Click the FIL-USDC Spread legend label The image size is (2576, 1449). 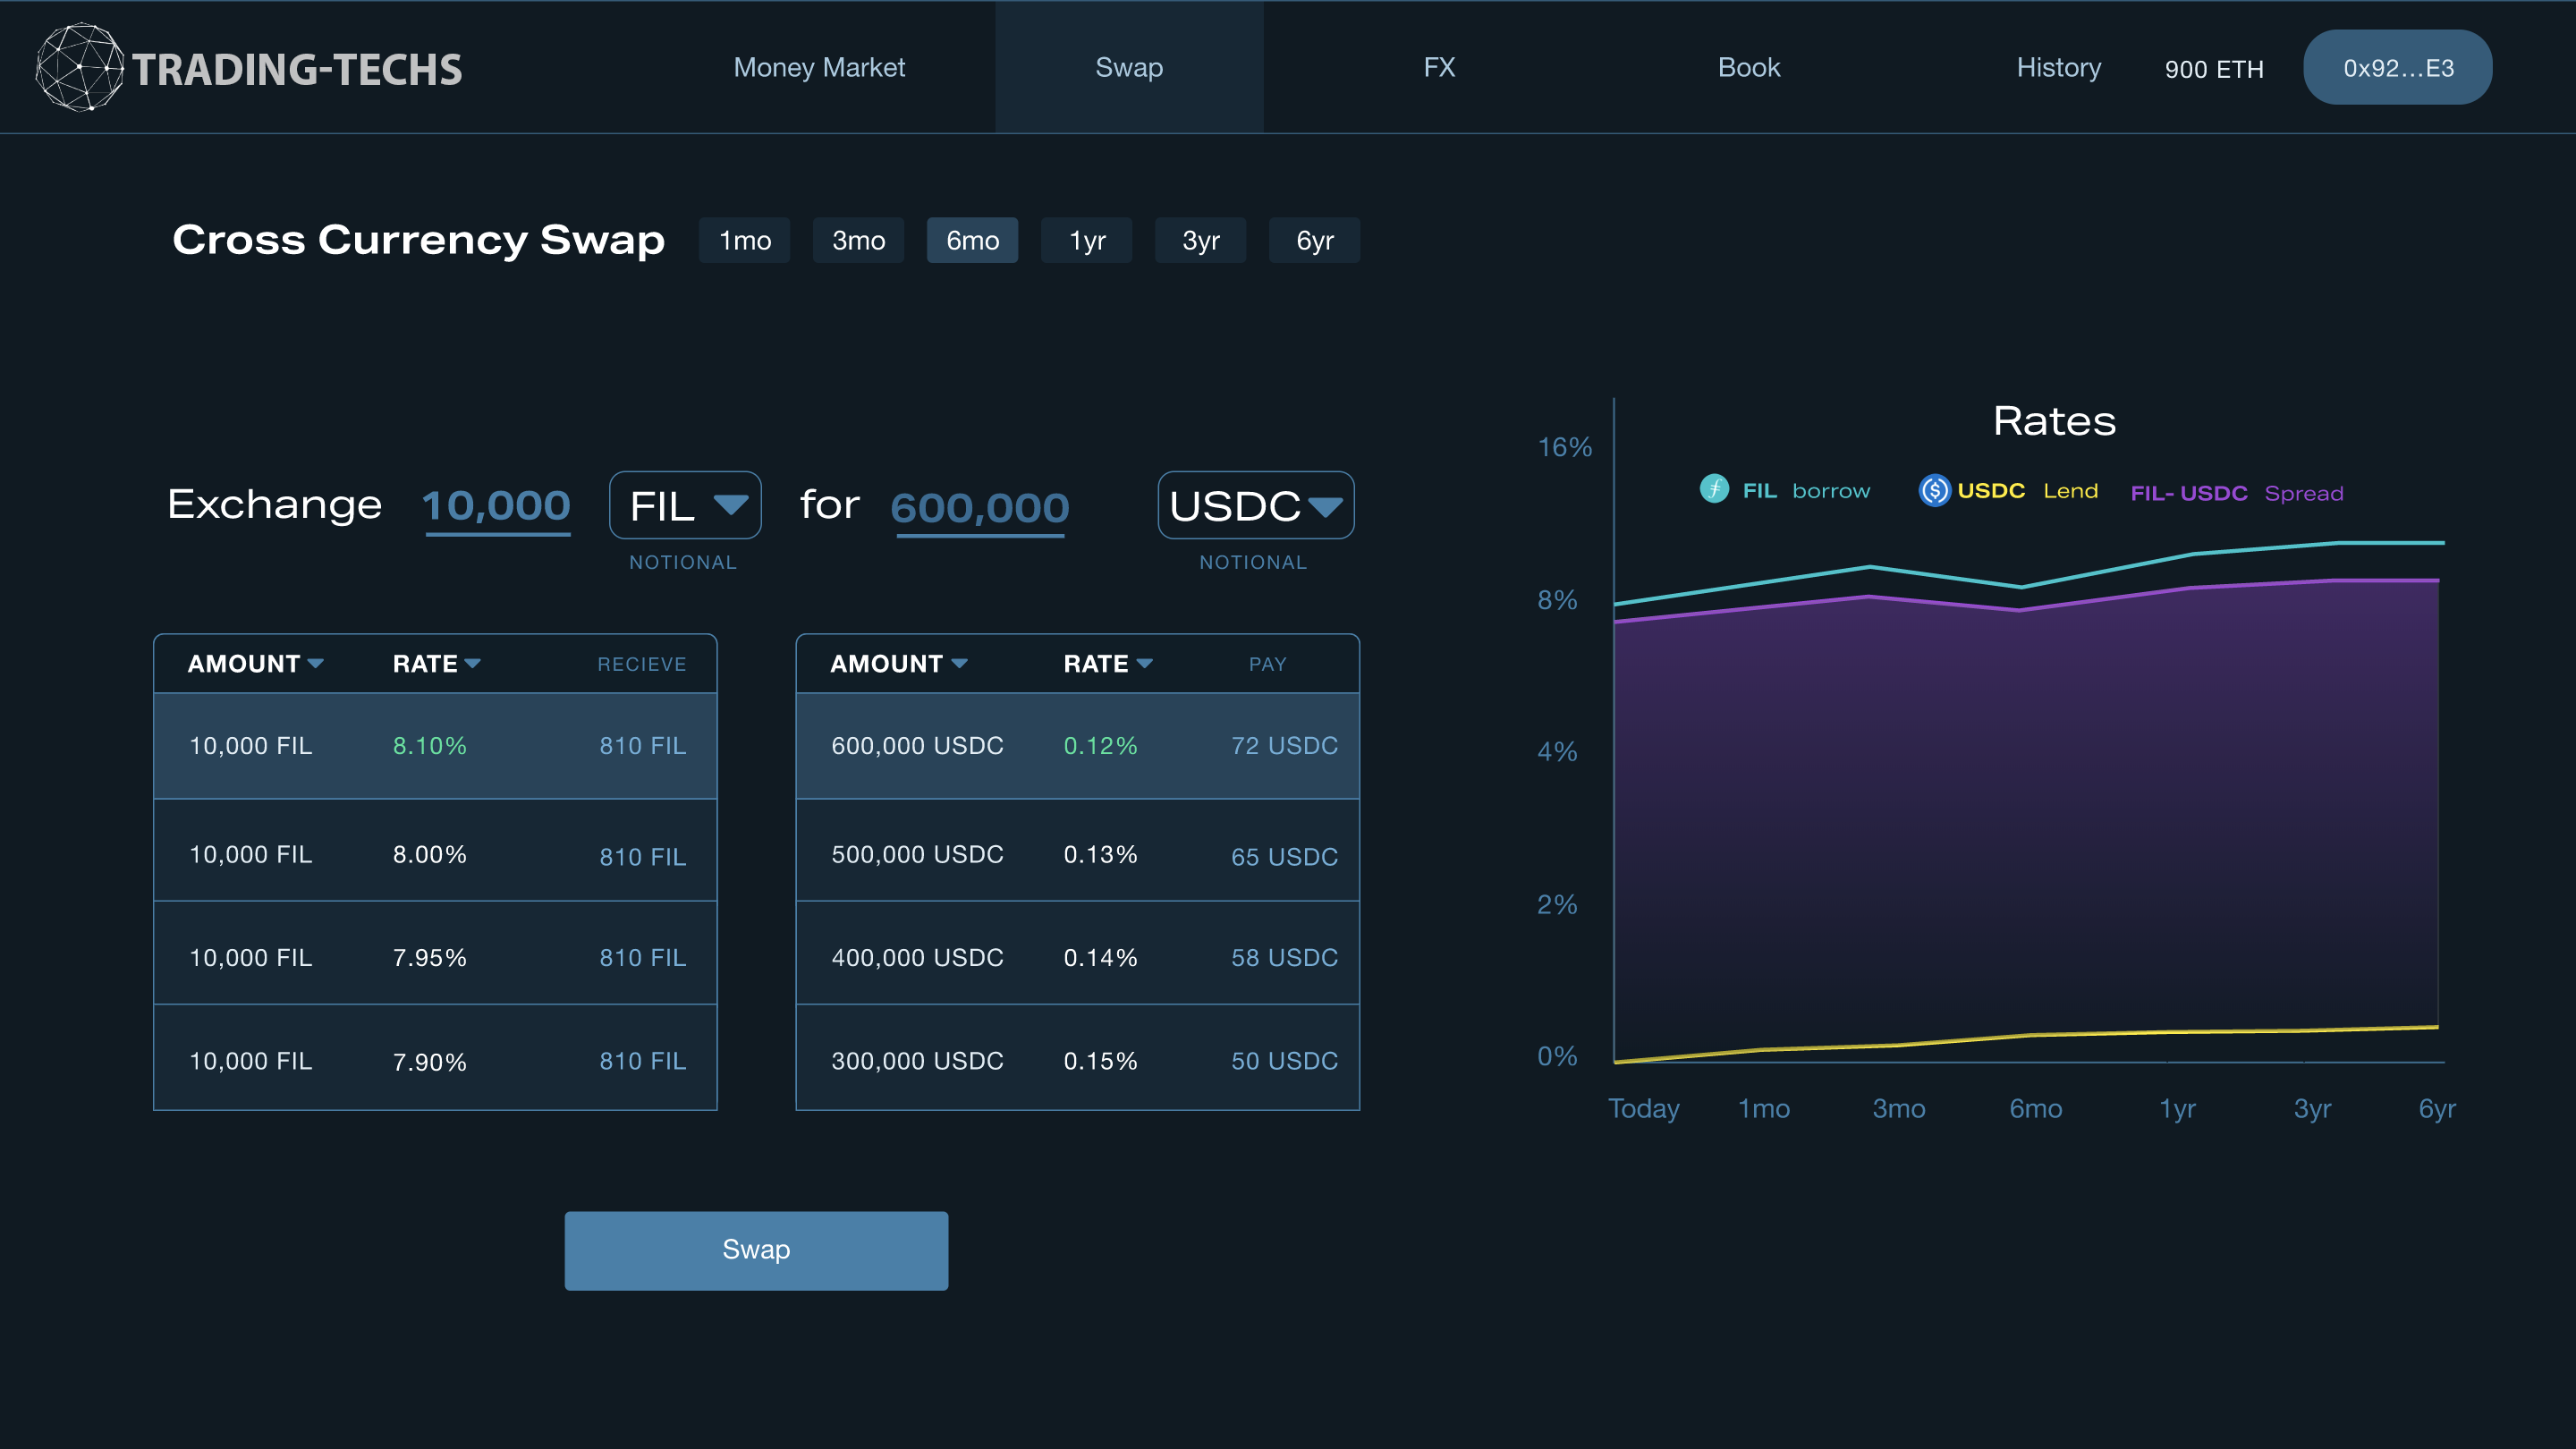click(x=2237, y=493)
